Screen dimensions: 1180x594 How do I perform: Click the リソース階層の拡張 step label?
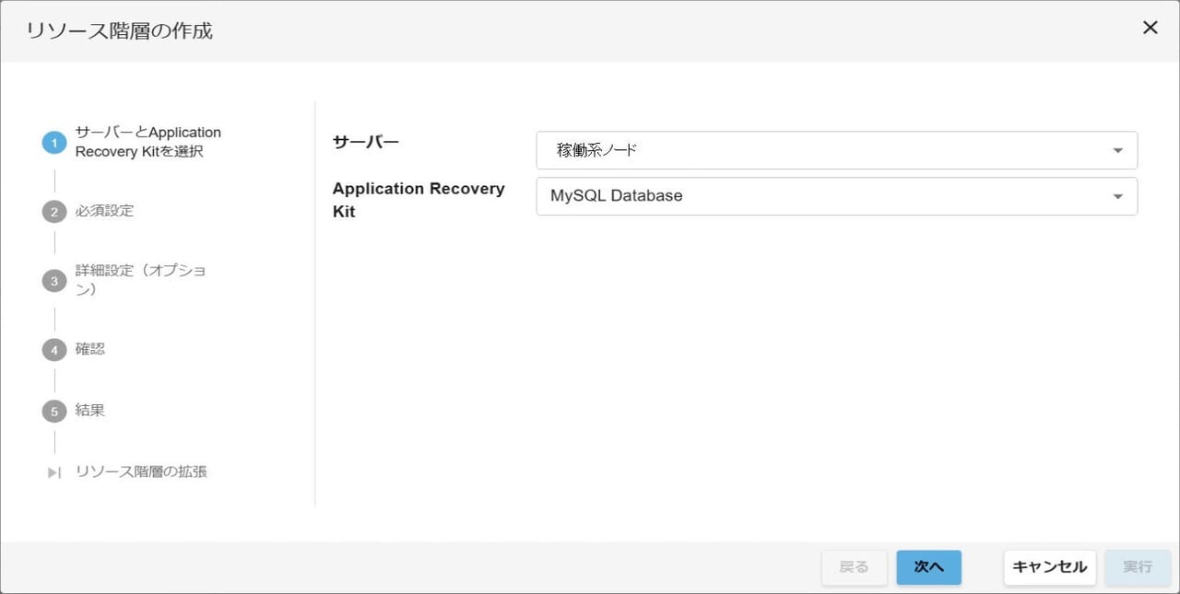(141, 472)
